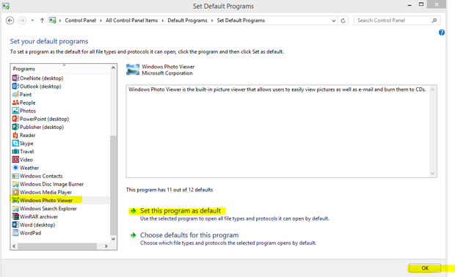Click the description box scroll up arrow
The width and height of the screenshot is (455, 277).
[x=432, y=89]
